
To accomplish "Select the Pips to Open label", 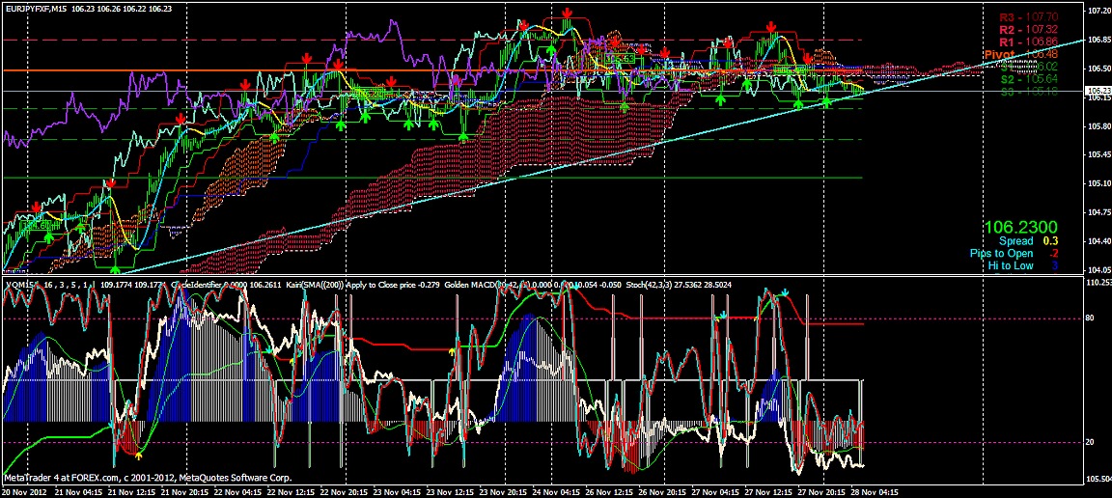I will point(1002,253).
